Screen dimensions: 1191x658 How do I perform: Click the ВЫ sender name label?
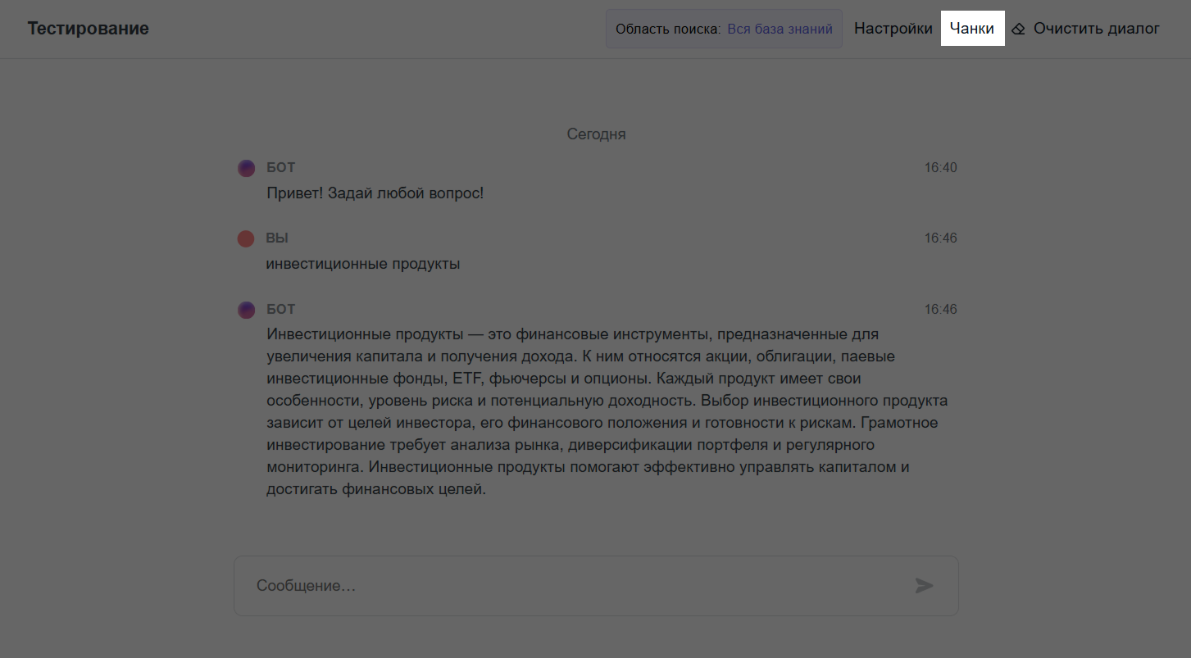277,238
